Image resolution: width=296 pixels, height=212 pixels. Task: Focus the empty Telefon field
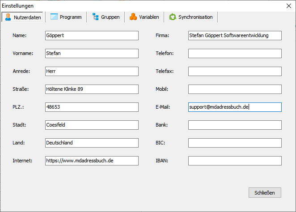coord(235,53)
